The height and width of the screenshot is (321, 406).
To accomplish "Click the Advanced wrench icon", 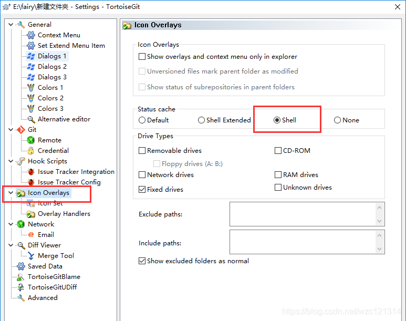I will point(20,298).
